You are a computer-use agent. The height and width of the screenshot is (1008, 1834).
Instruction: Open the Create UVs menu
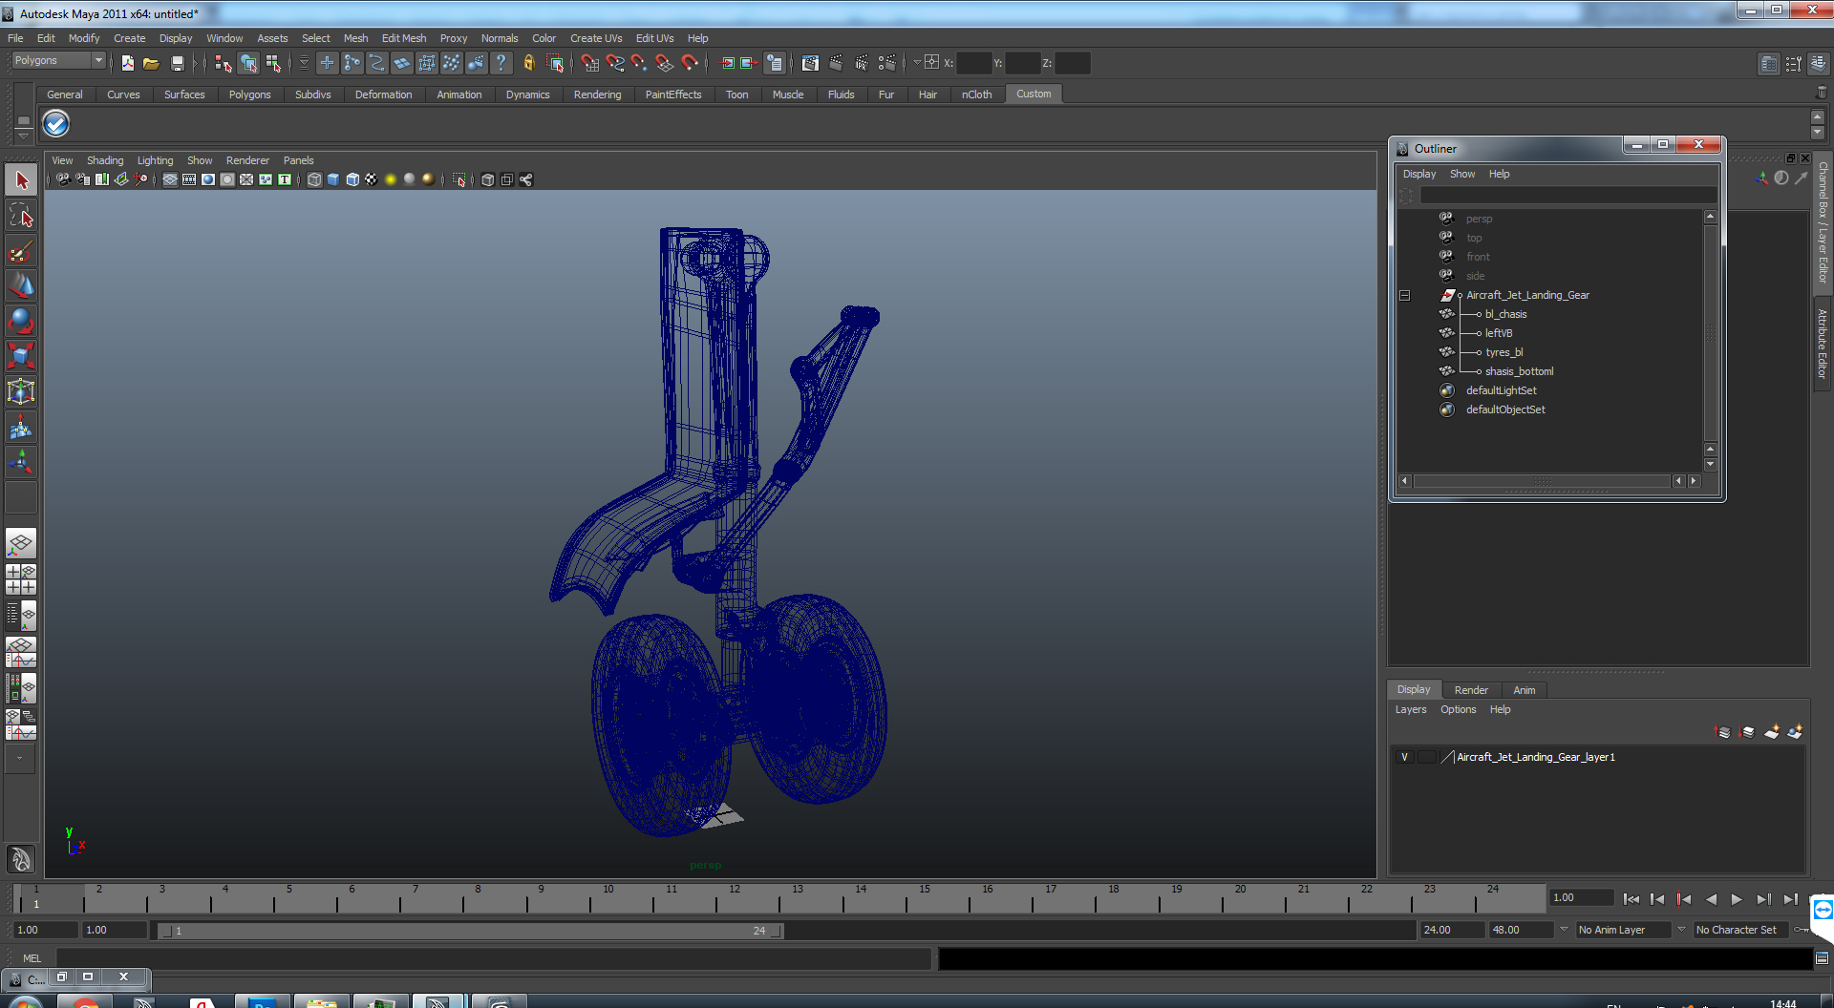pyautogui.click(x=596, y=38)
